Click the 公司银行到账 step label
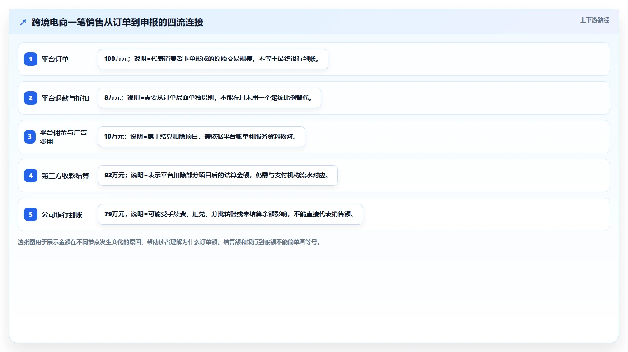The height and width of the screenshot is (352, 628). [62, 214]
